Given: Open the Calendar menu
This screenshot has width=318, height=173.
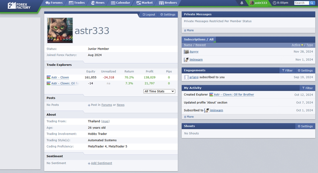Looking at the screenshot, I should (x=121, y=3).
